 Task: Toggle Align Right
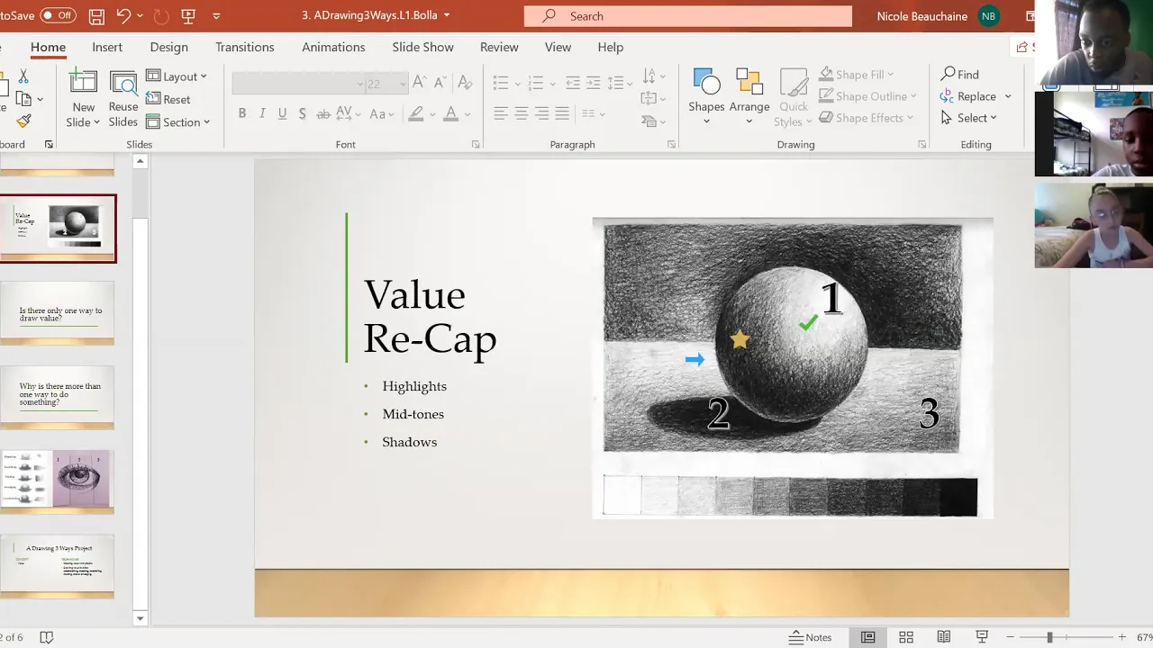[x=541, y=113]
